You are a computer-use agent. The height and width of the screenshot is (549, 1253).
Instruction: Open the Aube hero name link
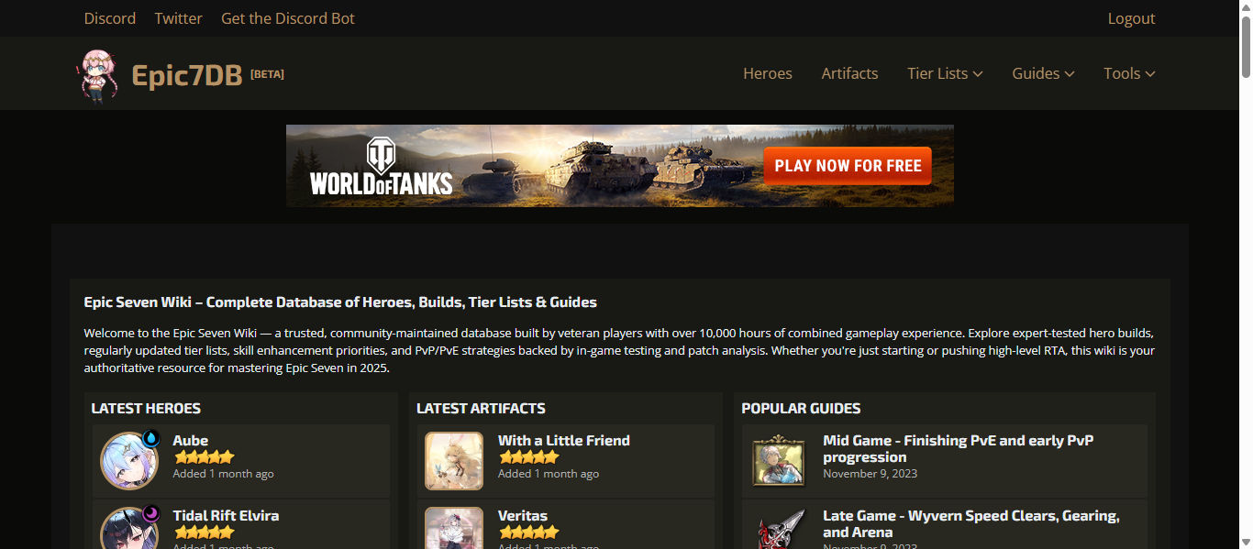(191, 441)
